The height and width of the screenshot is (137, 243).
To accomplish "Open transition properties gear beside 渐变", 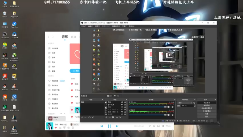I will click(194, 103).
